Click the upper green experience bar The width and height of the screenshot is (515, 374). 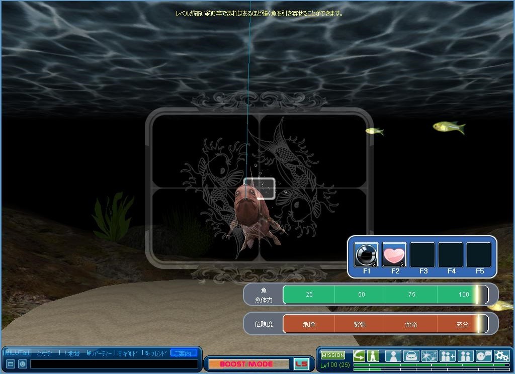tap(431, 365)
